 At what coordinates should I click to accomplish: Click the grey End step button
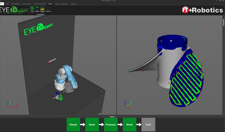(148, 124)
